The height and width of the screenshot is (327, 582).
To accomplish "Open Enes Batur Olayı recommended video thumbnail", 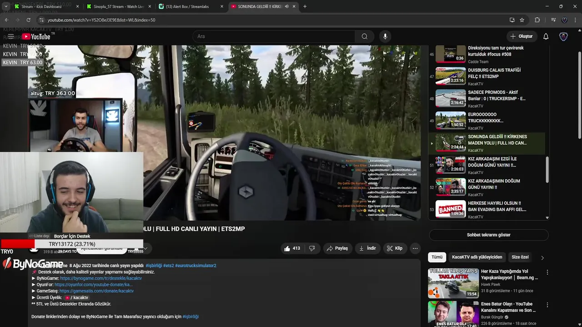I will pyautogui.click(x=453, y=314).
